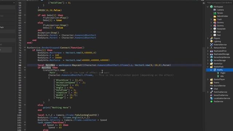
Task: Expand the ServerScriptService node
Action: pyautogui.click(x=208, y=57)
